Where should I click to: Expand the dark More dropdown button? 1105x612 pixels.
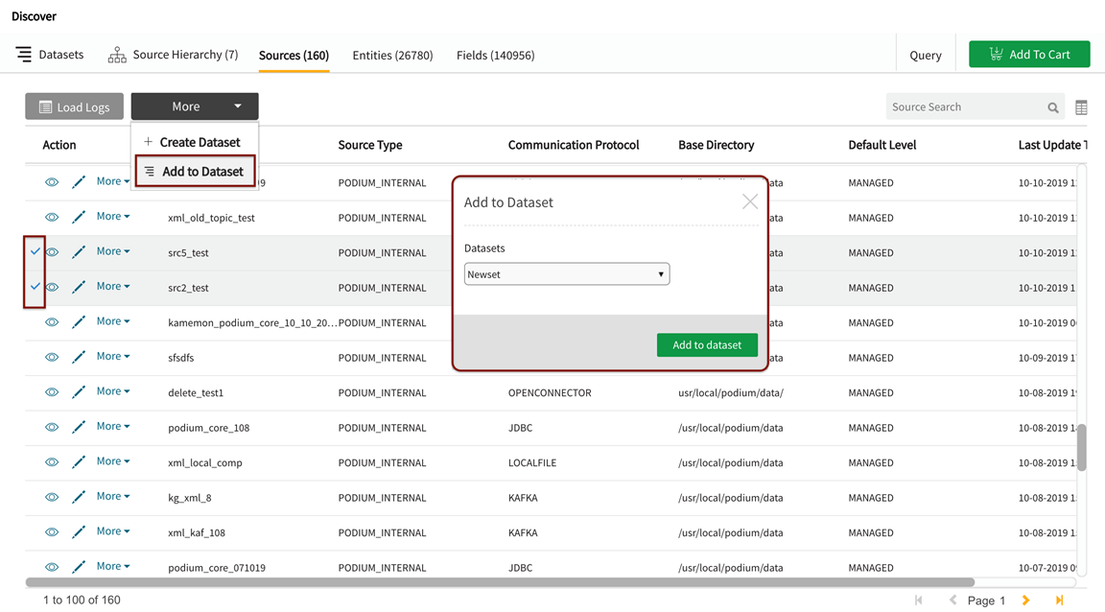pos(195,106)
